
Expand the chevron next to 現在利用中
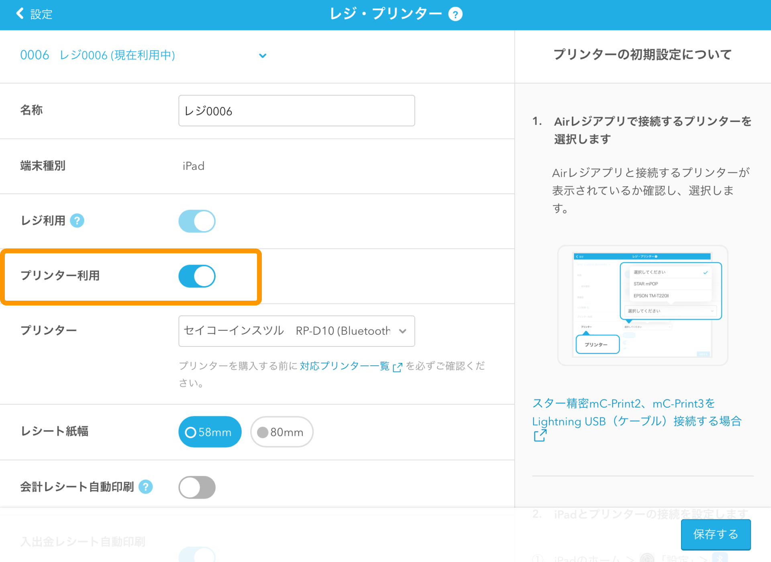pyautogui.click(x=263, y=56)
